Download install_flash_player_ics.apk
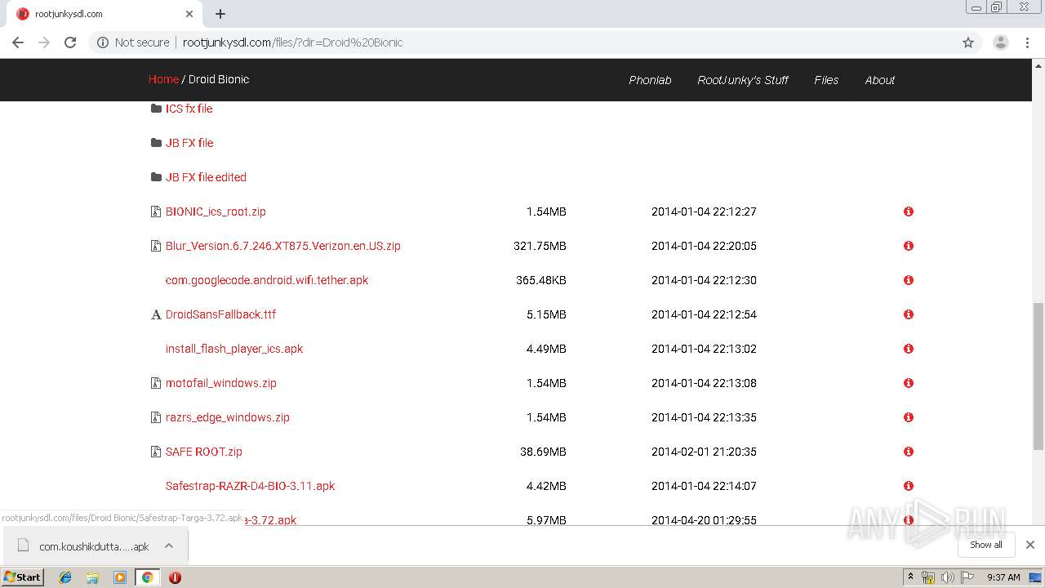1045x588 pixels. tap(234, 349)
